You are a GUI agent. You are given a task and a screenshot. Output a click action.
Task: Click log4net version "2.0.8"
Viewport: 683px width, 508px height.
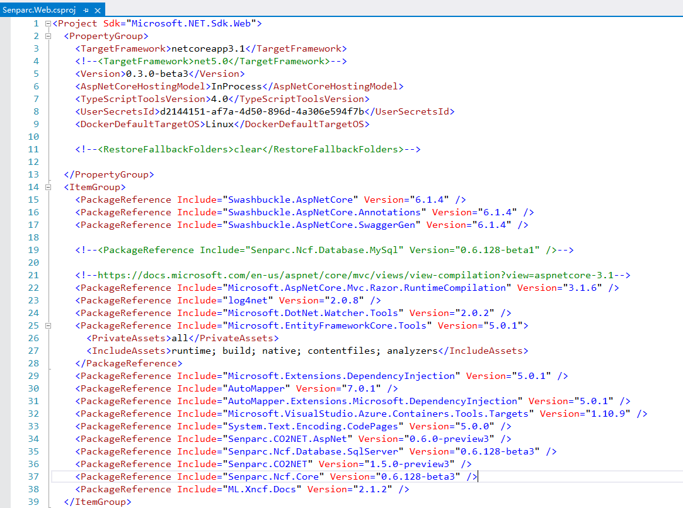click(x=344, y=300)
